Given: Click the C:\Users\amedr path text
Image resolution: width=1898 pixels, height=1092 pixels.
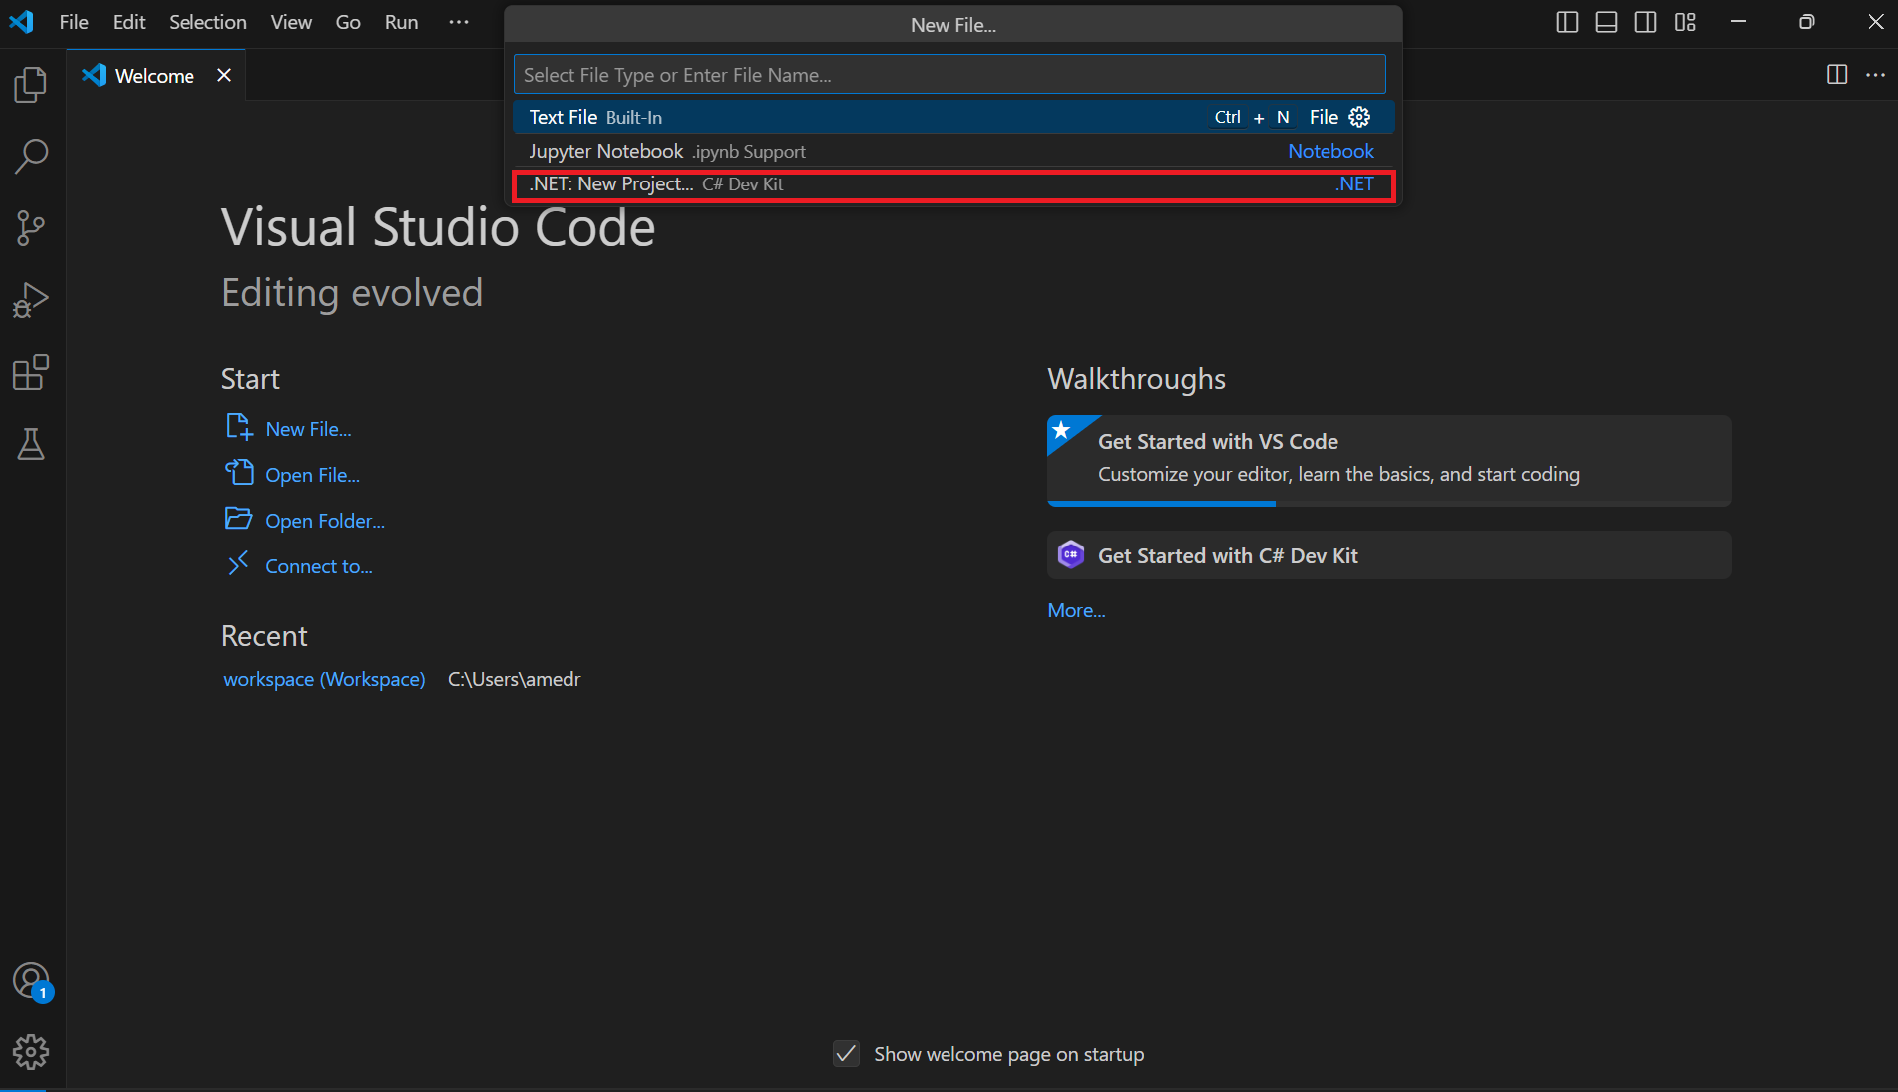Looking at the screenshot, I should [514, 679].
